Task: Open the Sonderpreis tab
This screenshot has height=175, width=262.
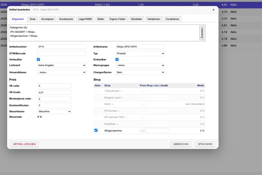Action: (x=66, y=19)
